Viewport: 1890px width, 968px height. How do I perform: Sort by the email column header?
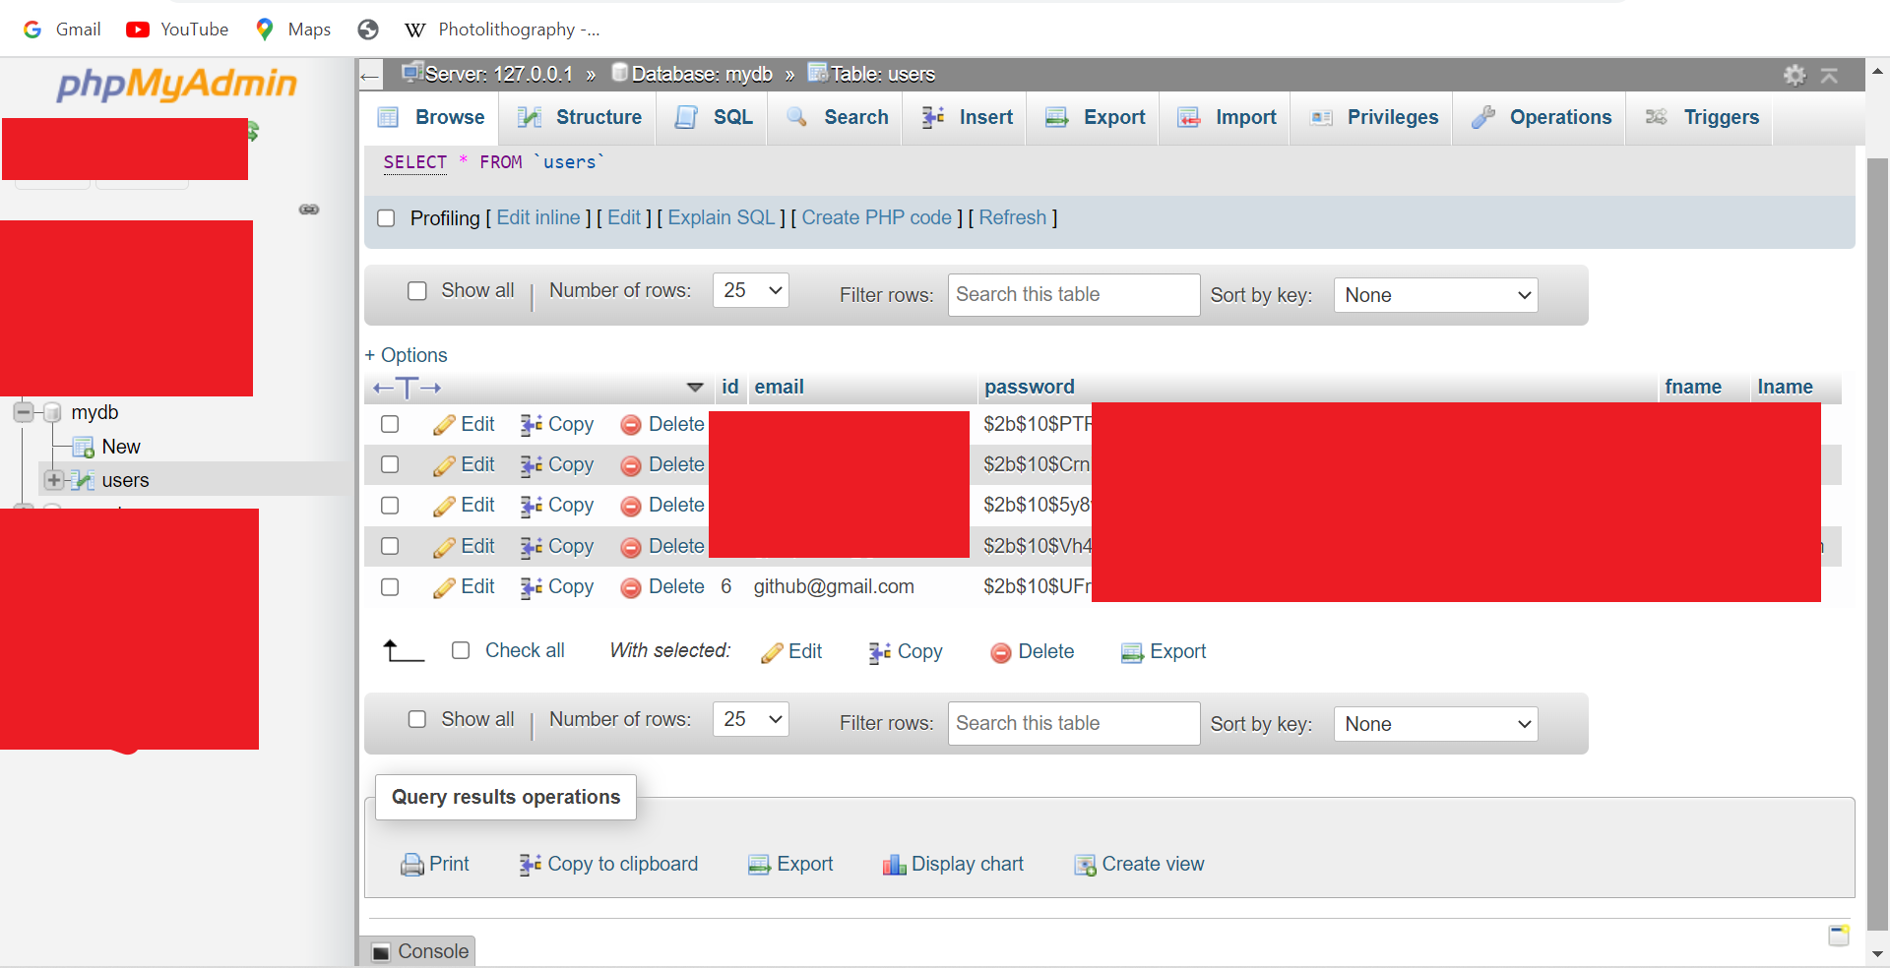779,387
